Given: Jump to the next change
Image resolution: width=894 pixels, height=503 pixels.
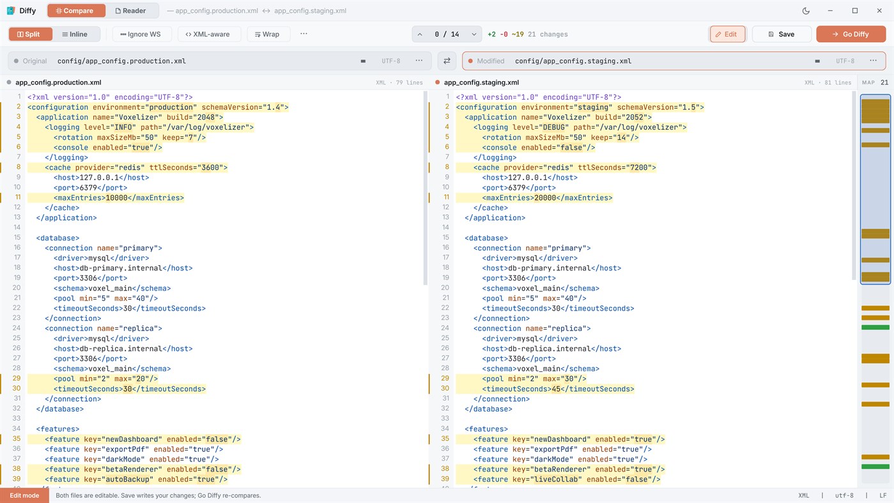Looking at the screenshot, I should click(474, 35).
